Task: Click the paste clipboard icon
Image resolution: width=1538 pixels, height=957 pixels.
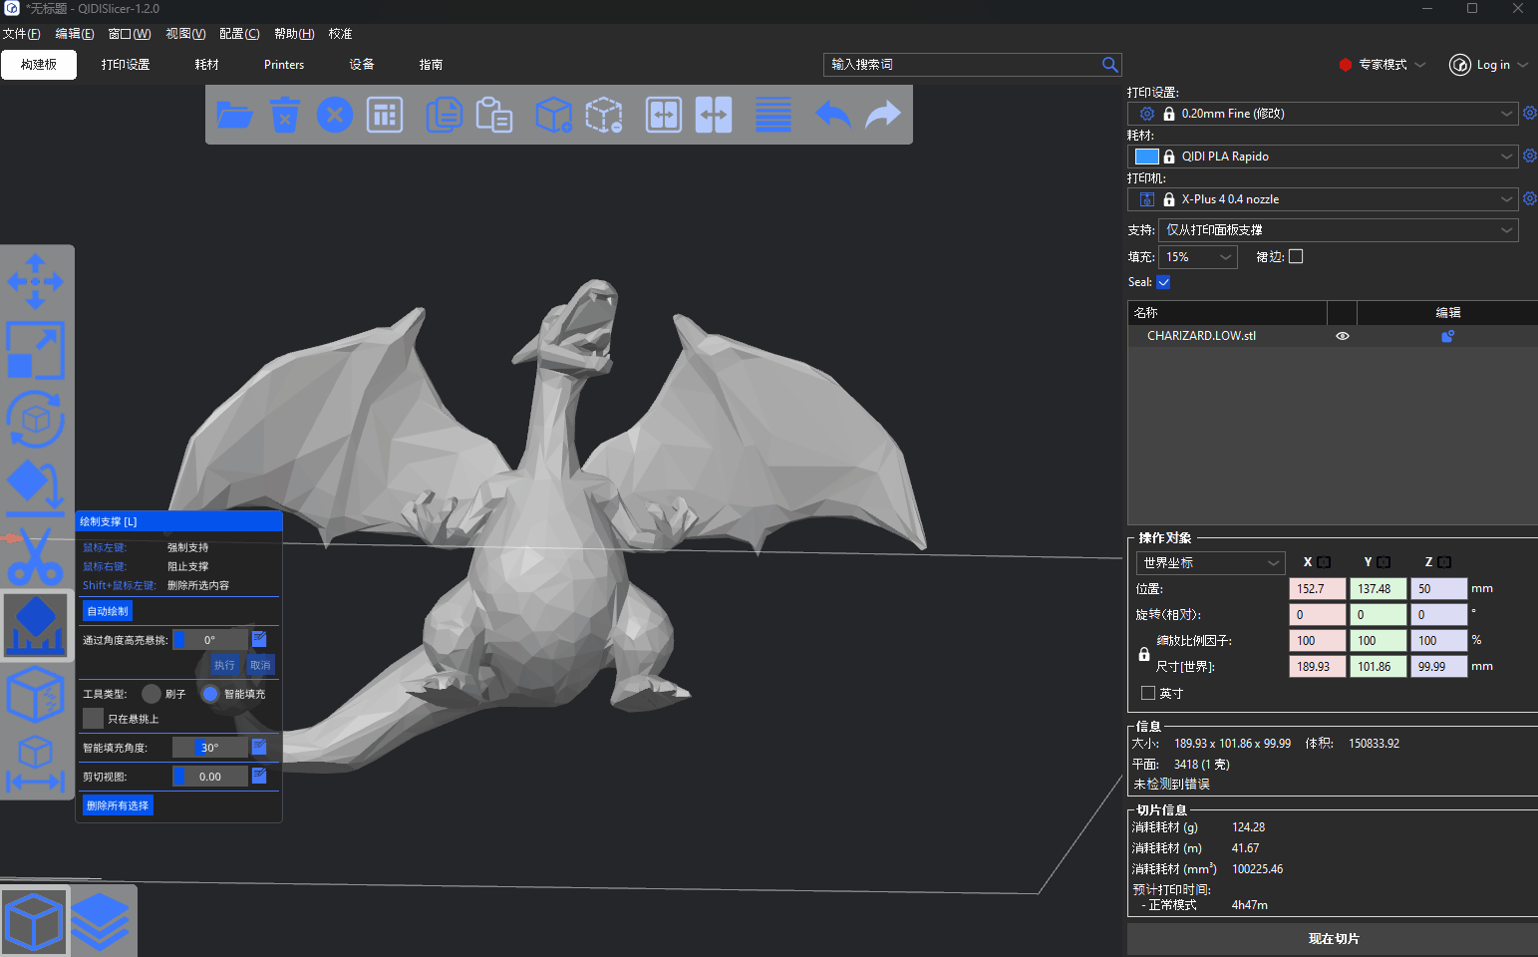Action: pyautogui.click(x=494, y=115)
